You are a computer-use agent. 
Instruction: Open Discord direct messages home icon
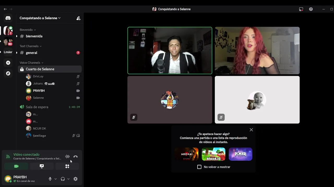click(8, 18)
